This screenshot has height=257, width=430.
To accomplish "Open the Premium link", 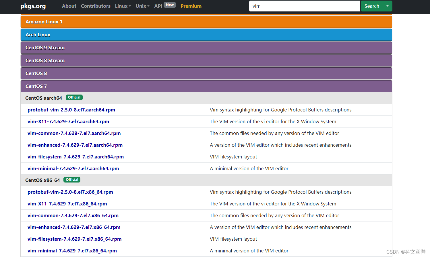I will (x=191, y=6).
